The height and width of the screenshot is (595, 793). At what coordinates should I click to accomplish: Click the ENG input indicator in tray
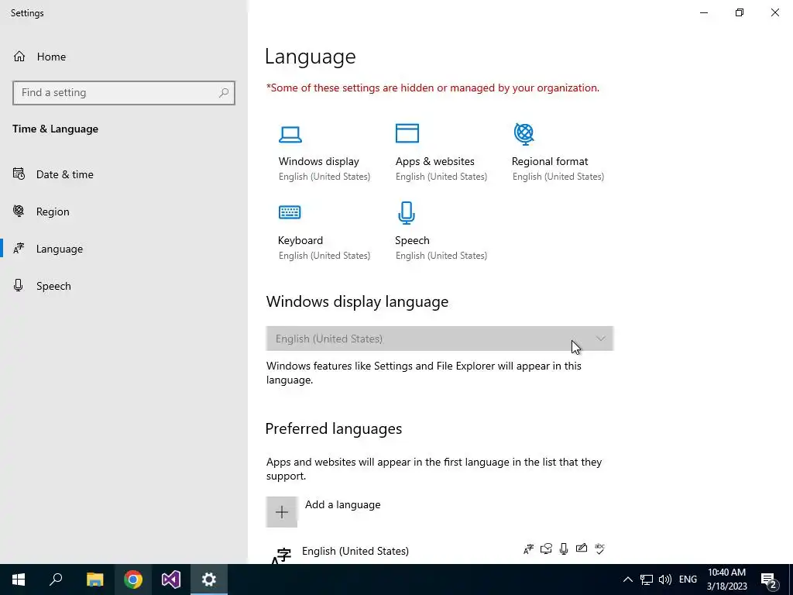[x=688, y=580]
